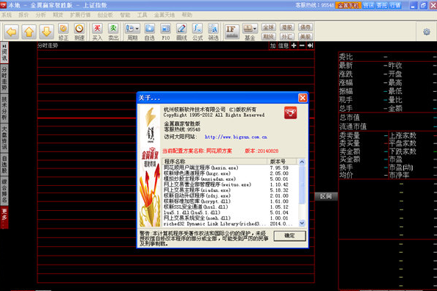Open the 创业板 menu
Screen dimensions: 437x291
105,15
